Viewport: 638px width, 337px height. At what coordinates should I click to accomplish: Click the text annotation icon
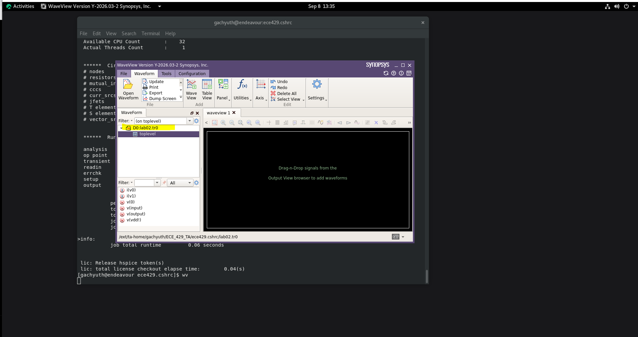295,123
